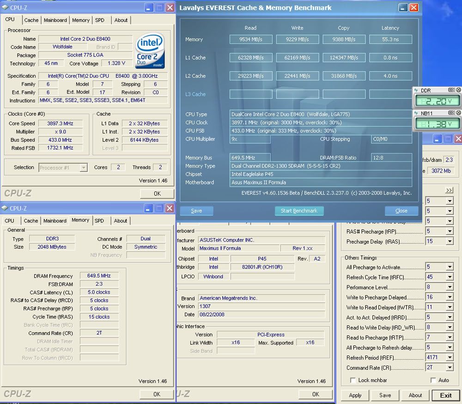Click the Memory Read 9534 MB/s field
Screen dimensions: 462x404
point(251,39)
